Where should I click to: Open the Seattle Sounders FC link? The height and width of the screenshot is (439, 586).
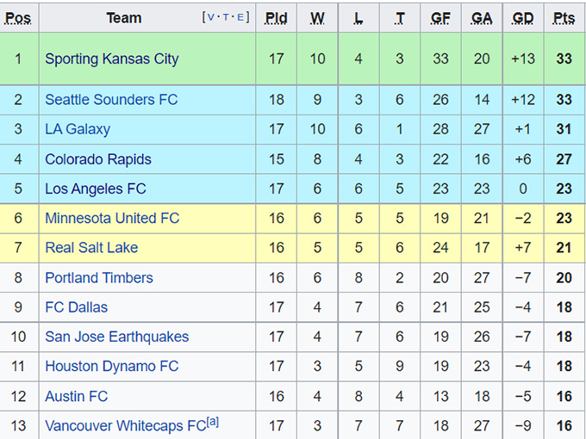(111, 100)
